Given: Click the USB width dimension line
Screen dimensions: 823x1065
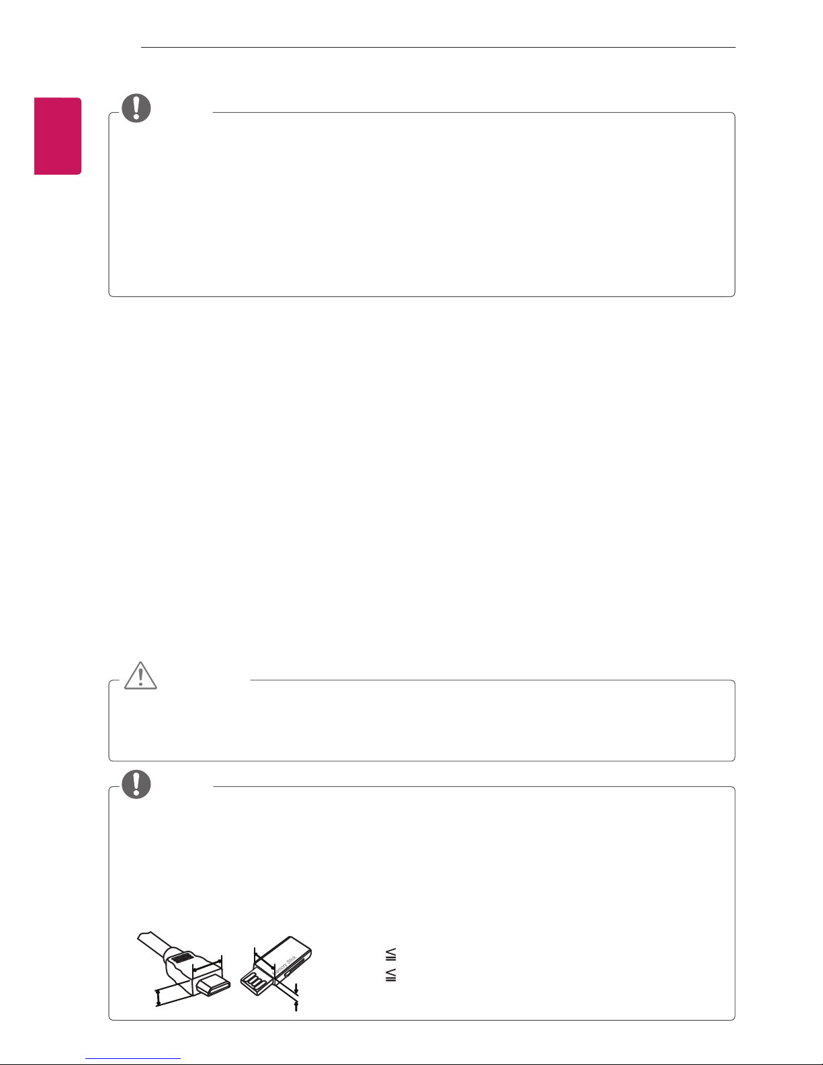Looking at the screenshot, I should [265, 957].
